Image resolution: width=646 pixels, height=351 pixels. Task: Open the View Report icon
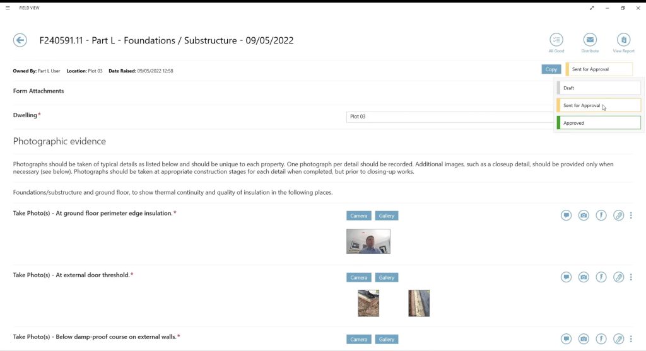point(623,40)
